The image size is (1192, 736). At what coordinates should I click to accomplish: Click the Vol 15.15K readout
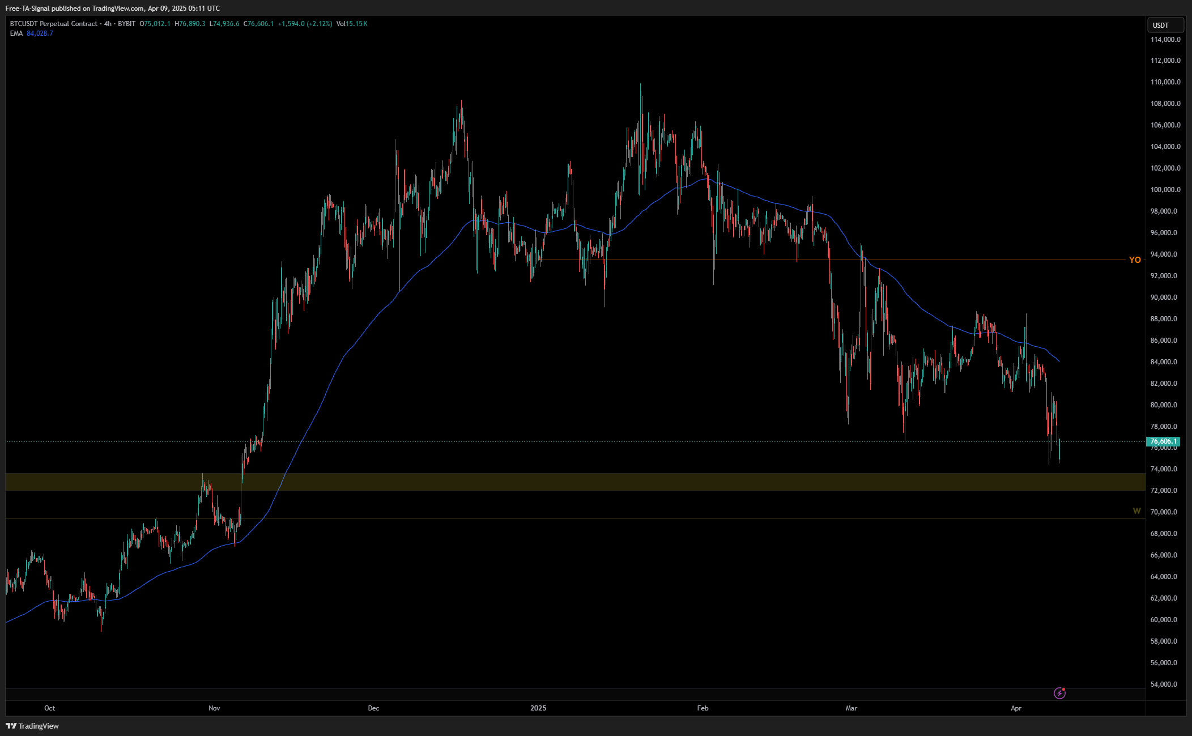352,24
